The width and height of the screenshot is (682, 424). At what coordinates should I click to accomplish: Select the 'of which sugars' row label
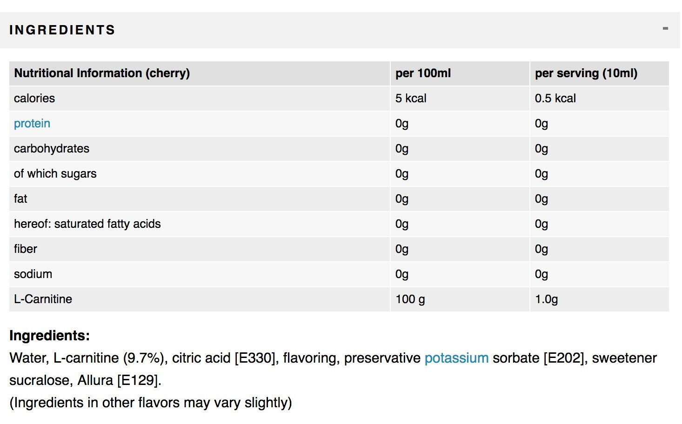click(x=55, y=174)
